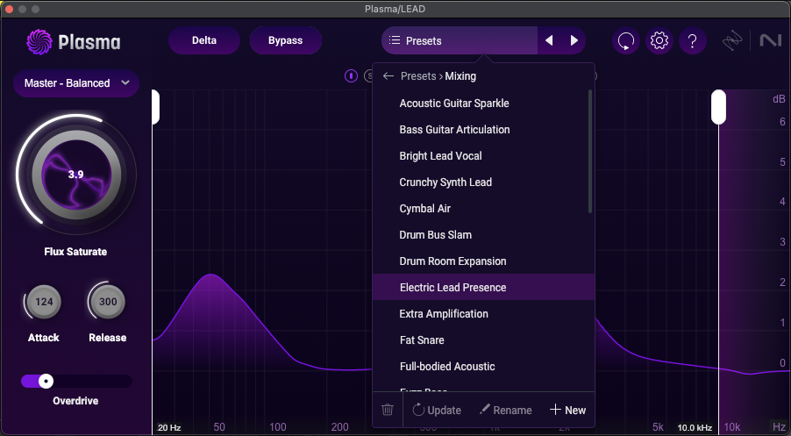This screenshot has height=436, width=791.
Task: Click the low frequency range handle
Action: 155,107
